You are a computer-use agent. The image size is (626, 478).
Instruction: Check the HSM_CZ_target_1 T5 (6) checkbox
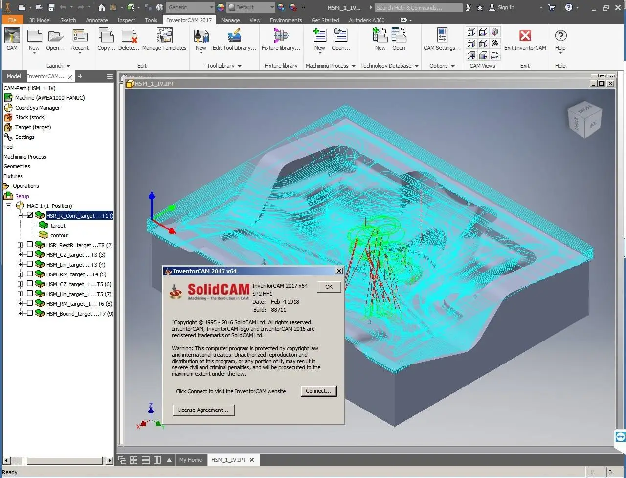[x=30, y=283]
